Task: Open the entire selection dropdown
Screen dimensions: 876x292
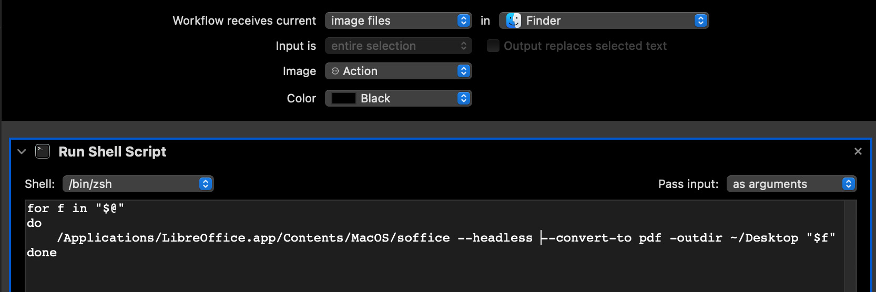Action: pos(398,46)
